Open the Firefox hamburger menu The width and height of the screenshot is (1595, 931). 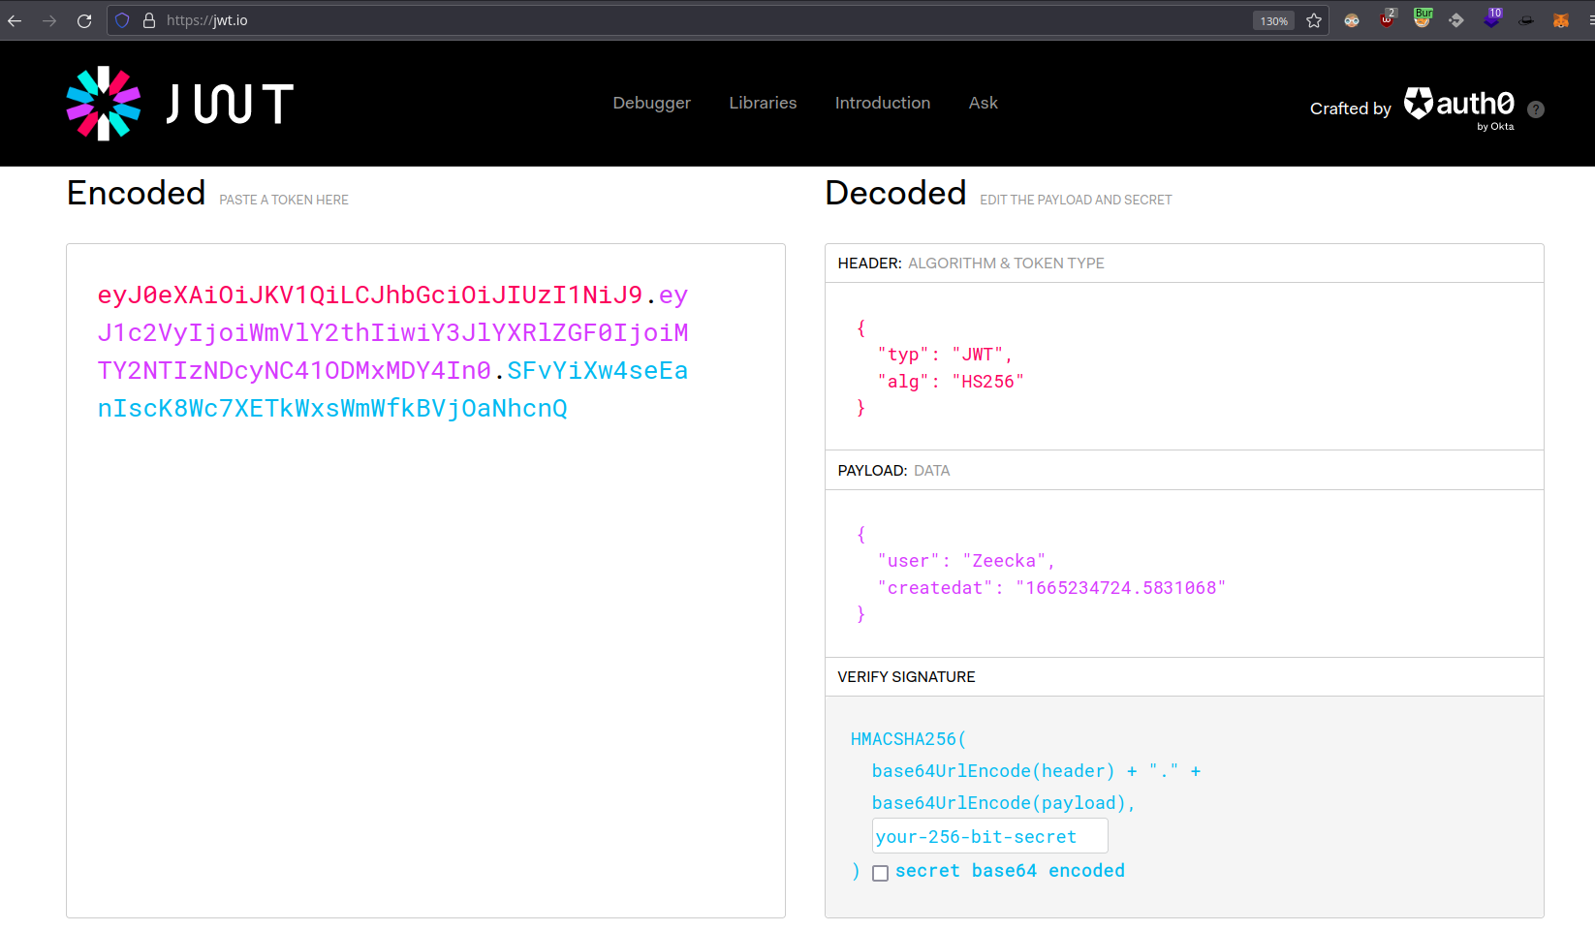[1589, 20]
